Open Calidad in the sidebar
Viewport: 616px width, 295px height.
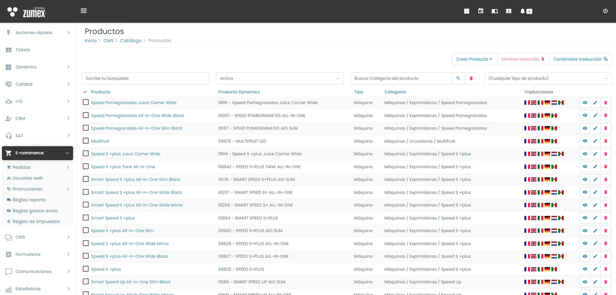[37, 84]
